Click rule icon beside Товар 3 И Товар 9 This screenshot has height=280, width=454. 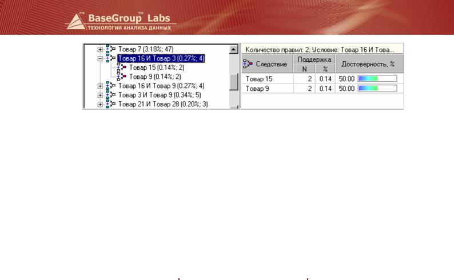point(110,95)
